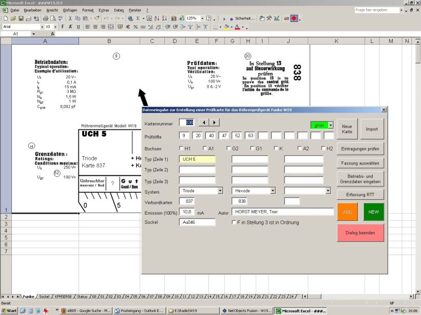Cut selection with the scissors icon
421x315 pixels.
pos(70,18)
